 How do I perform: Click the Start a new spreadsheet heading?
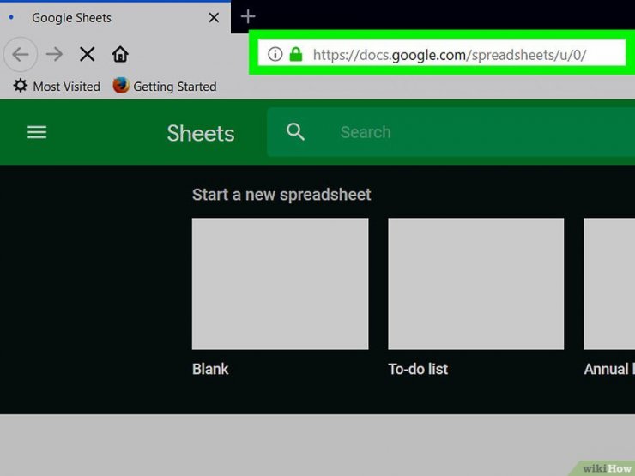click(281, 195)
